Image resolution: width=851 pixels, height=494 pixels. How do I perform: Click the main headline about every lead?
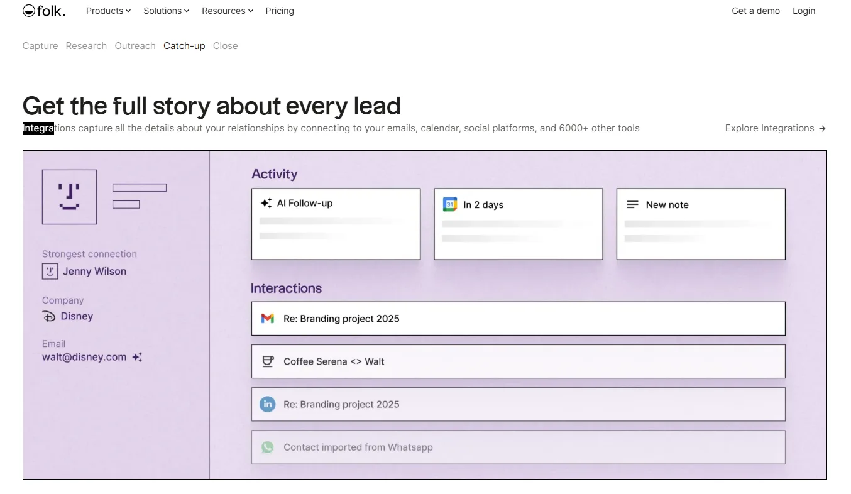212,106
